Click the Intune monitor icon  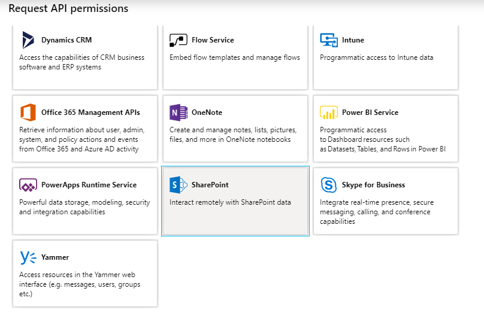pyautogui.click(x=329, y=40)
